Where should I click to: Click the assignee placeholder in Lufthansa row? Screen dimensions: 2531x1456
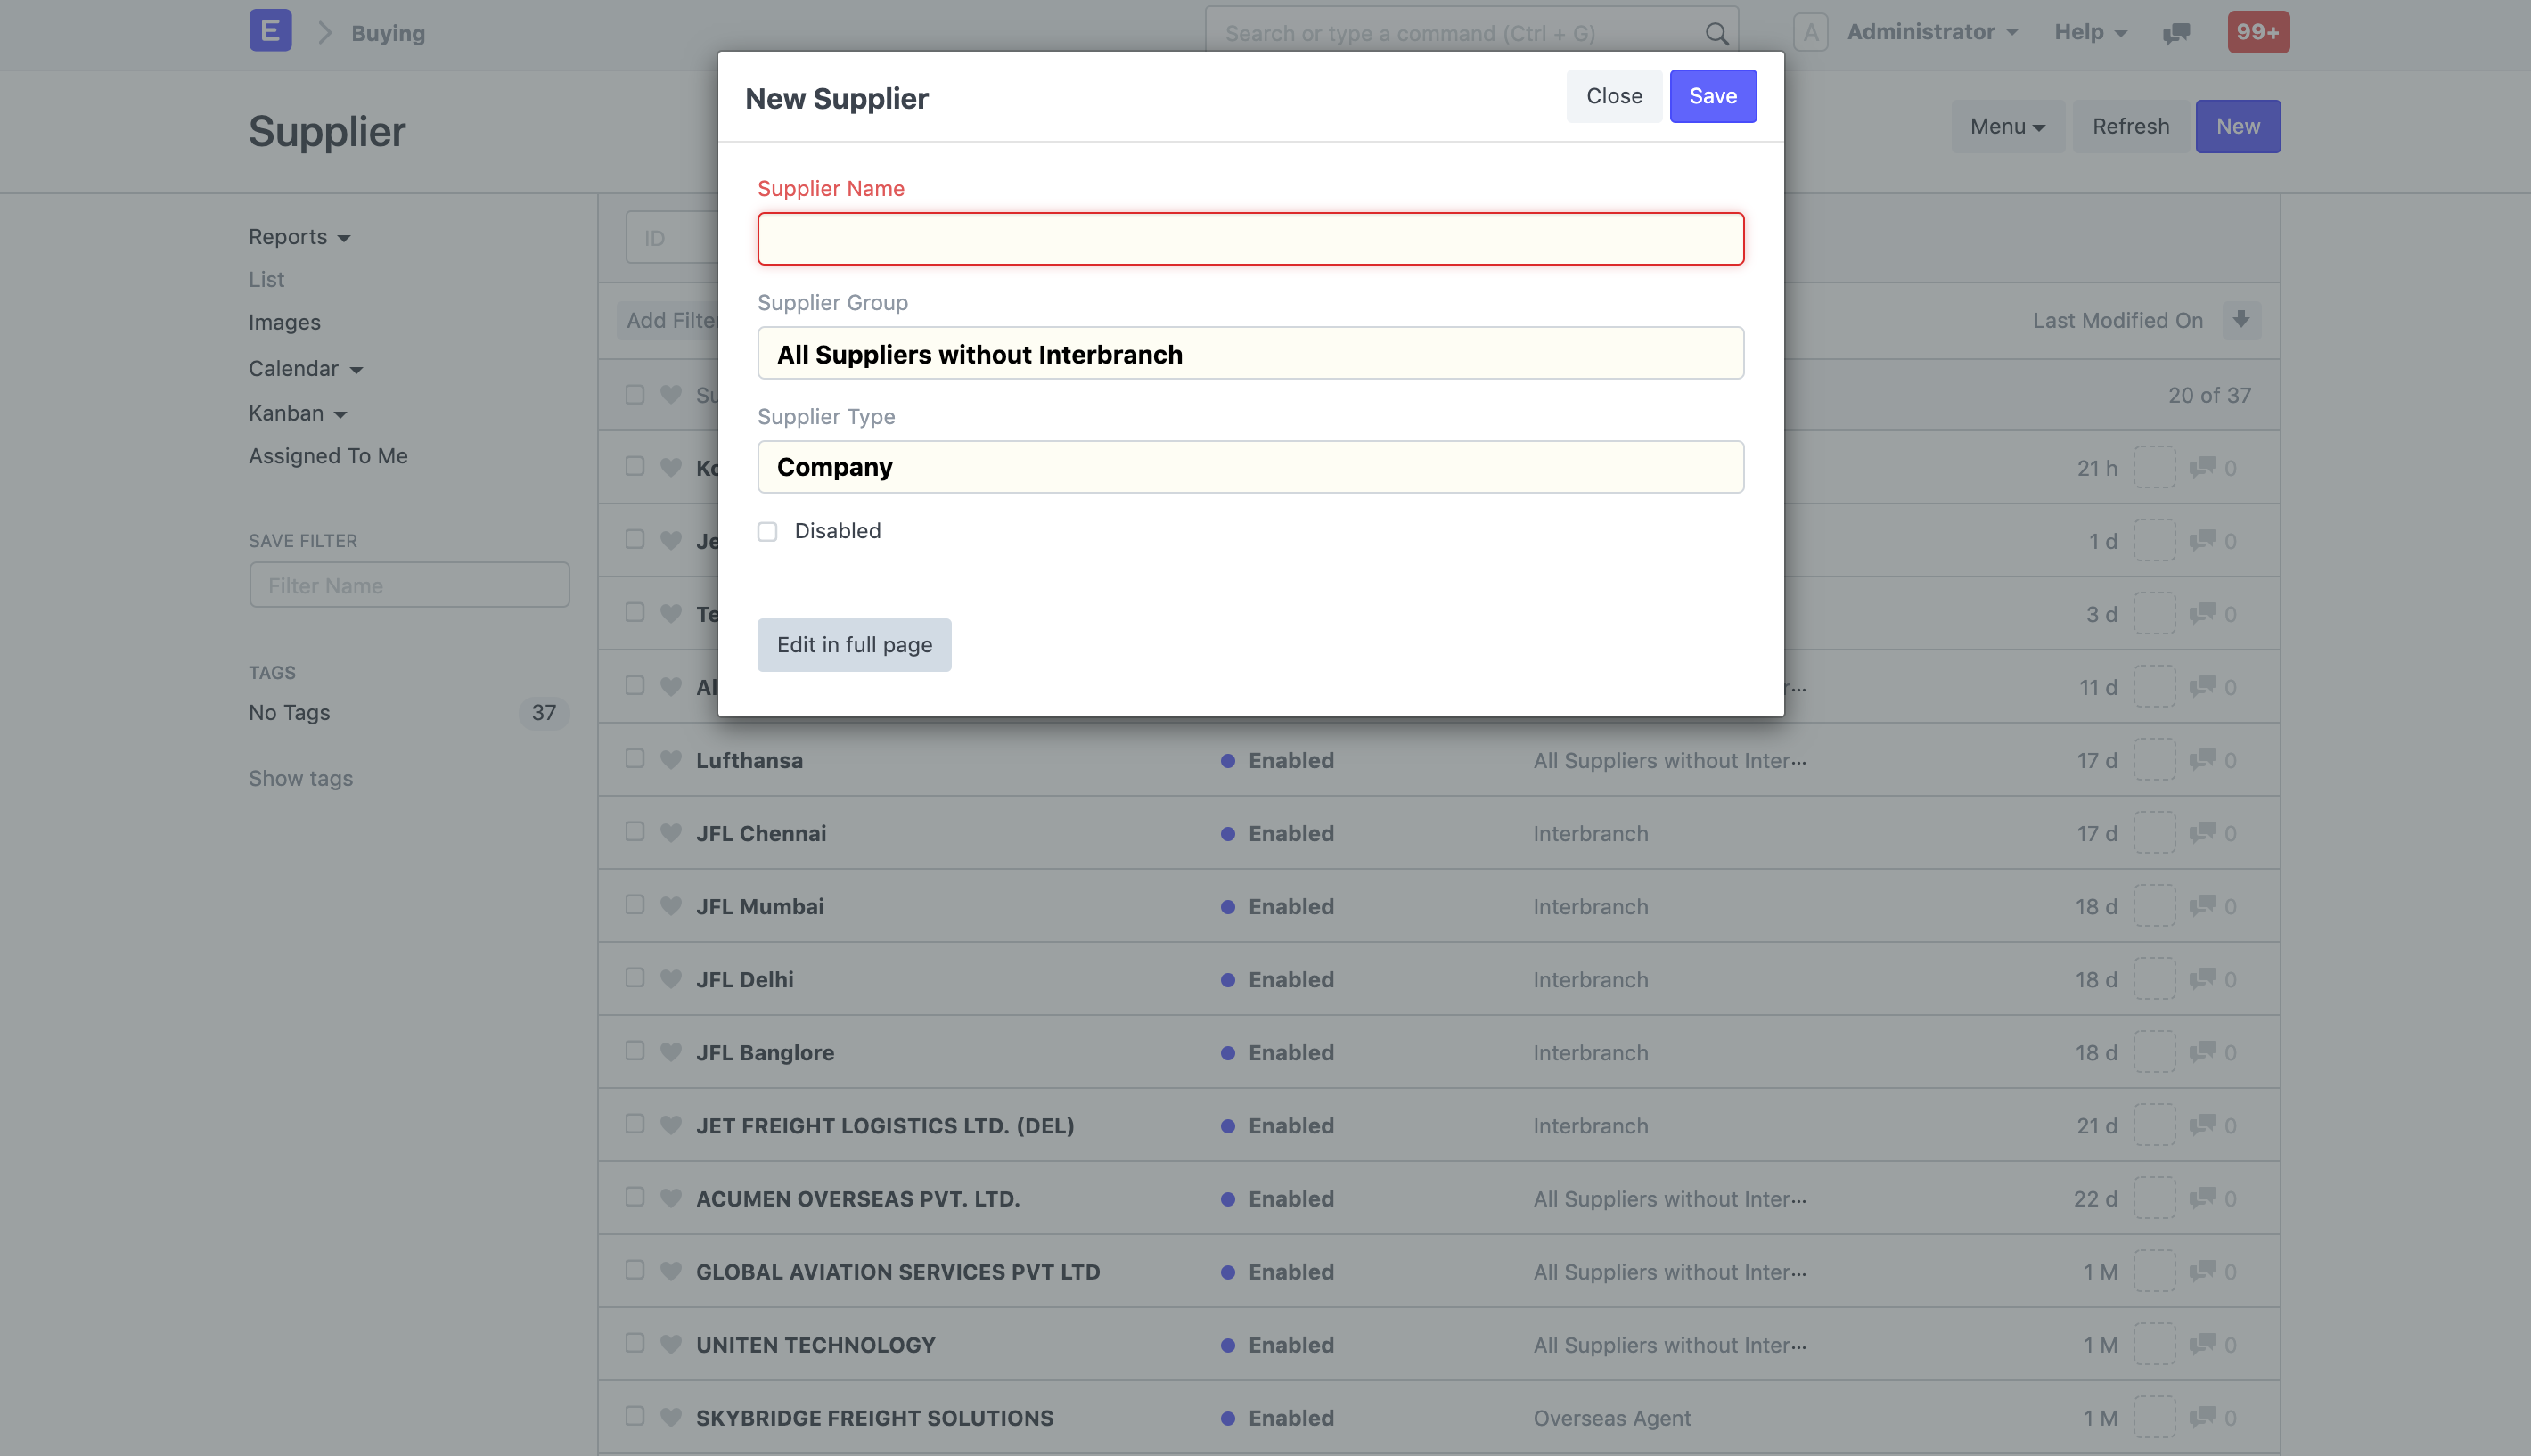[2154, 759]
